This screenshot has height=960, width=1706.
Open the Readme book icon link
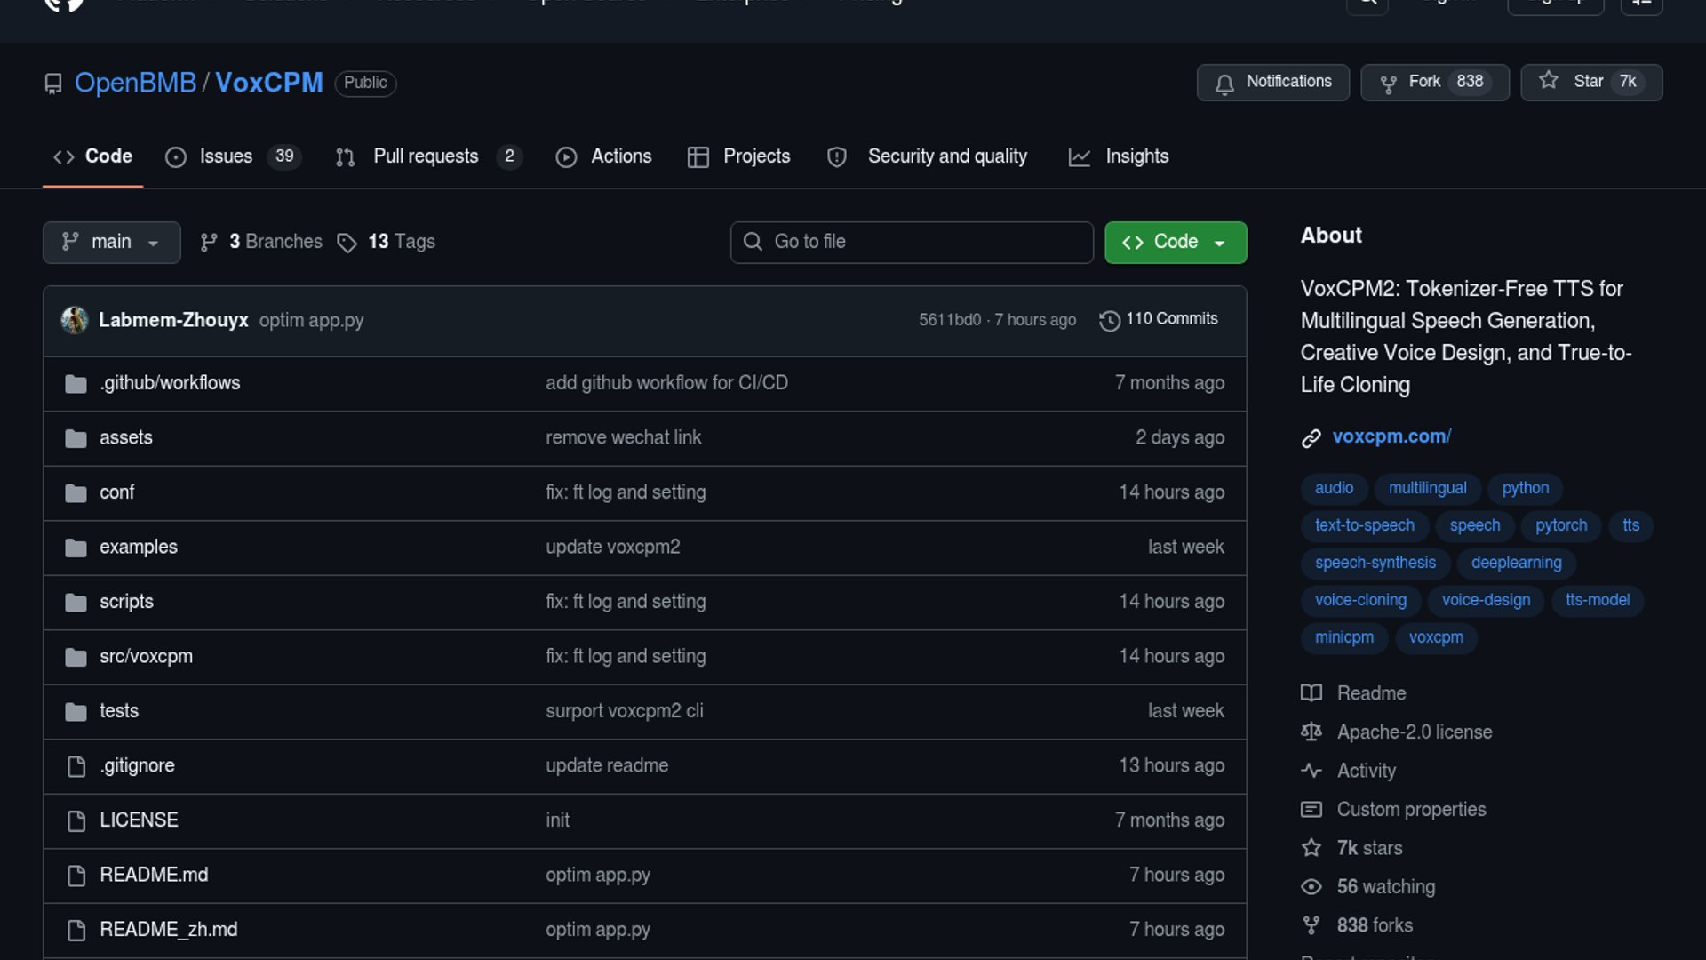(x=1311, y=693)
